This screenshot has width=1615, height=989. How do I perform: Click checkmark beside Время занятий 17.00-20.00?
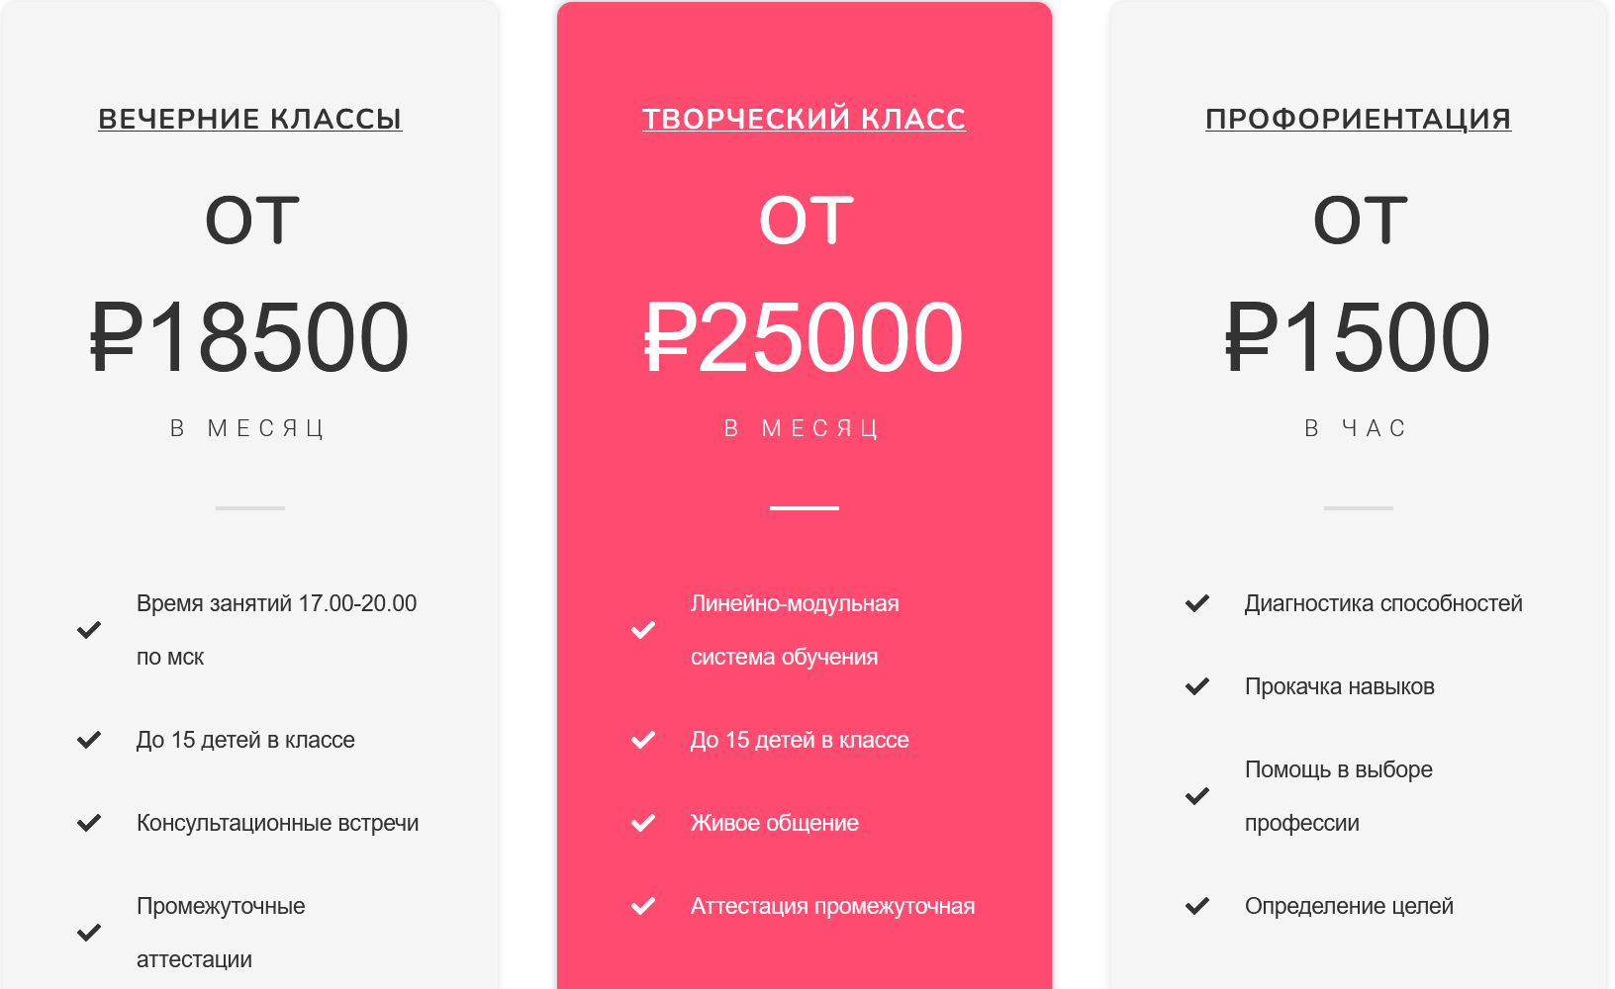pyautogui.click(x=89, y=630)
